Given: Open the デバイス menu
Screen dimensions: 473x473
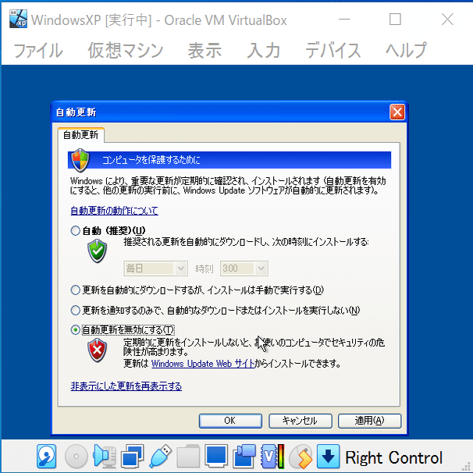Looking at the screenshot, I should tap(333, 50).
